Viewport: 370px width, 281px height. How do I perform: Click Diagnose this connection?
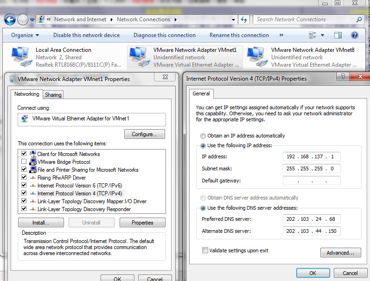click(x=165, y=35)
